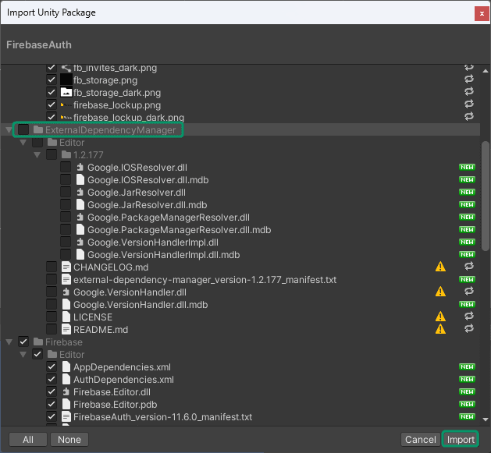Check Google.JarResolver.dll checkbox

pyautogui.click(x=66, y=193)
